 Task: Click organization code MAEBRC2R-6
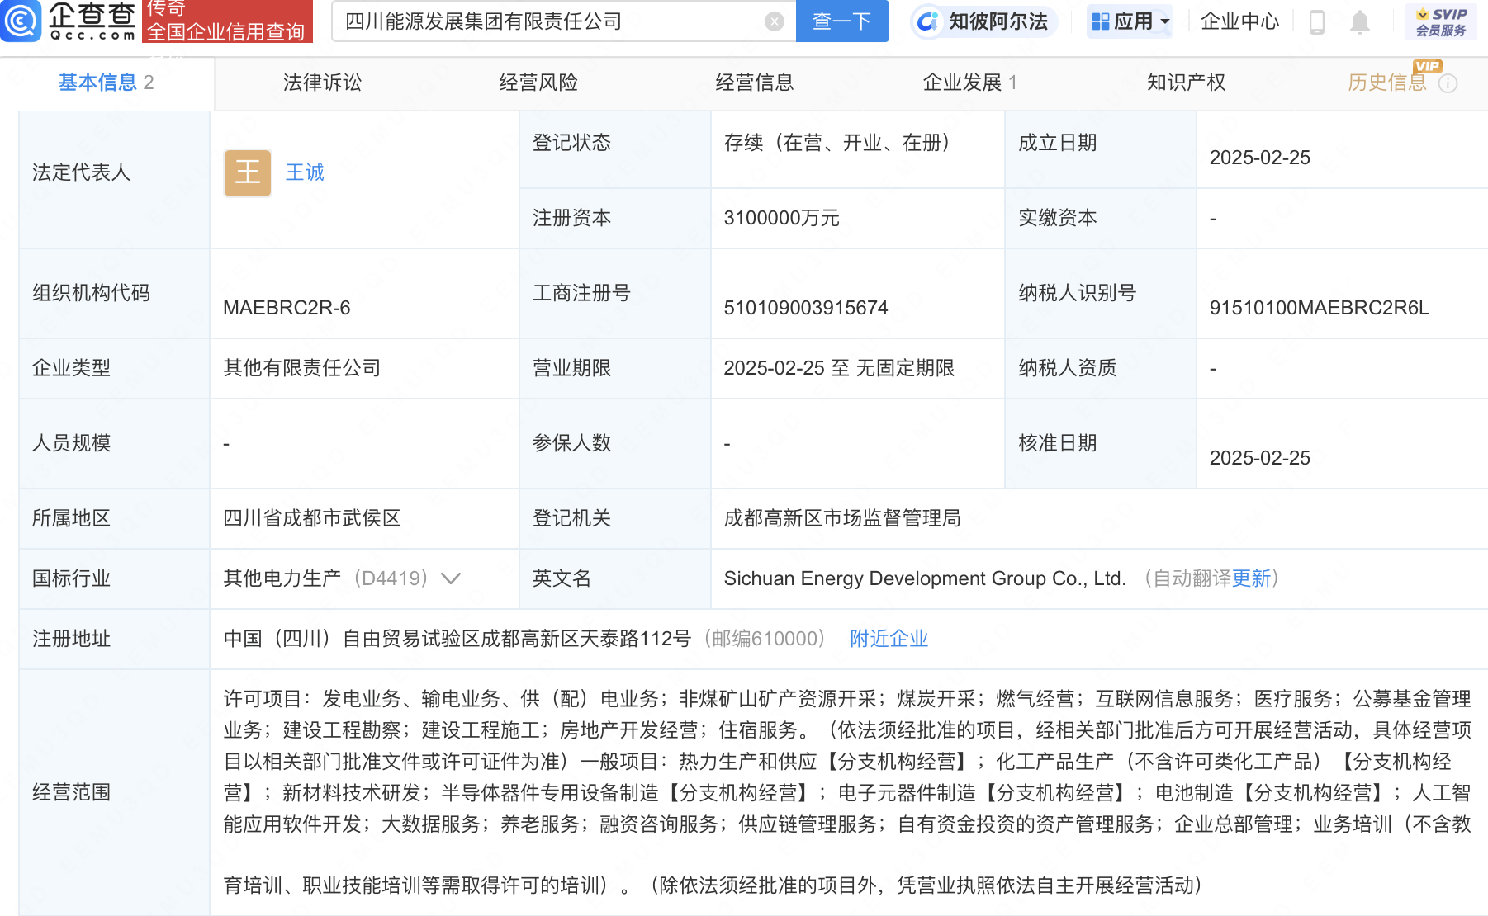pos(287,308)
